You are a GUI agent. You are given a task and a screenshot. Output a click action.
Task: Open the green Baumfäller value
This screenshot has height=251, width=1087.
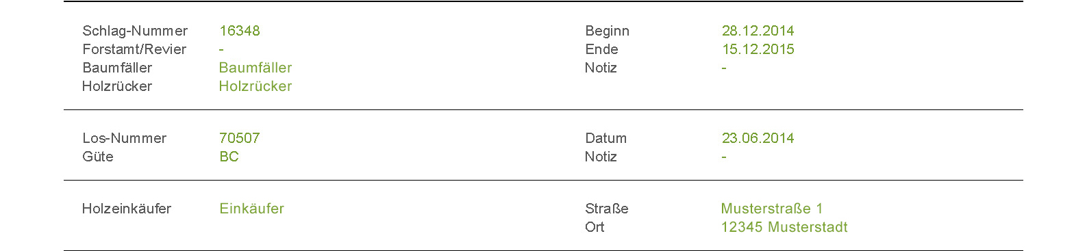tap(255, 68)
